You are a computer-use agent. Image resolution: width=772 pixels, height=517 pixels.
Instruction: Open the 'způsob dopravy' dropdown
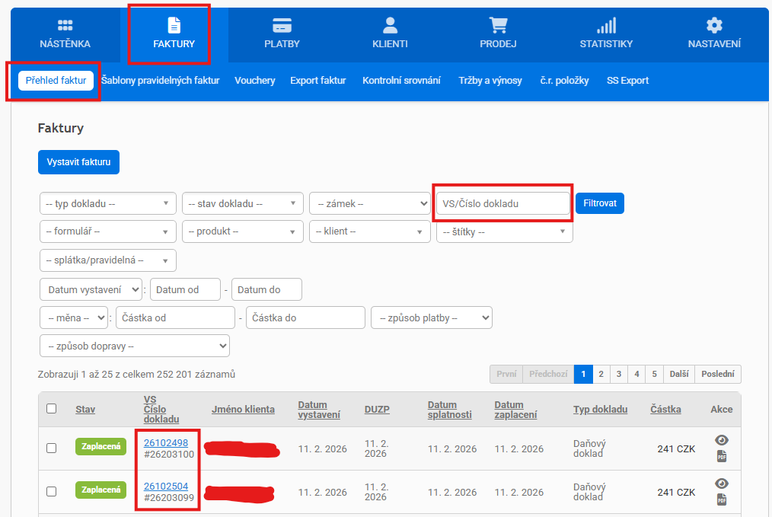tap(135, 346)
